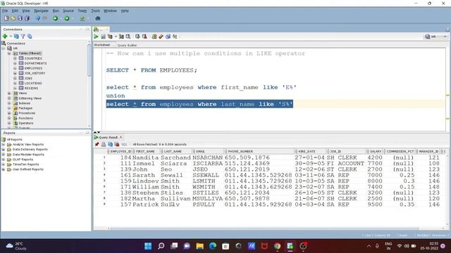Click the New file icon in main toolbar

(6, 18)
